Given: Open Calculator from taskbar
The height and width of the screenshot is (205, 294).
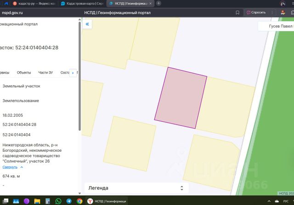Looking at the screenshot, I should pyautogui.click(x=48, y=201).
